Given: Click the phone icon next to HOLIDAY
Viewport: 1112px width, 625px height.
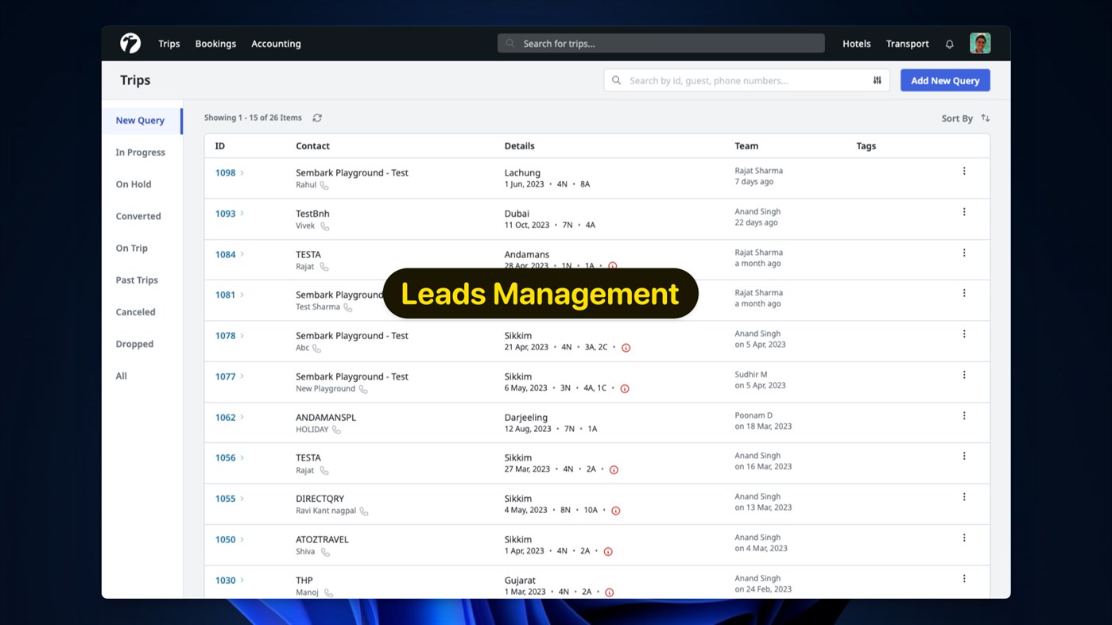Looking at the screenshot, I should click(x=336, y=430).
